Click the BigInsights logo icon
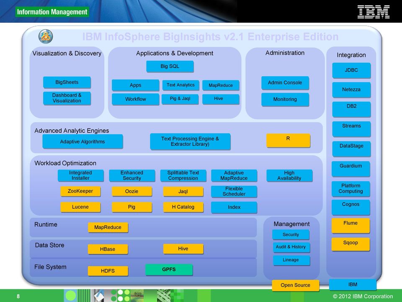This screenshot has width=402, height=302. click(46, 36)
